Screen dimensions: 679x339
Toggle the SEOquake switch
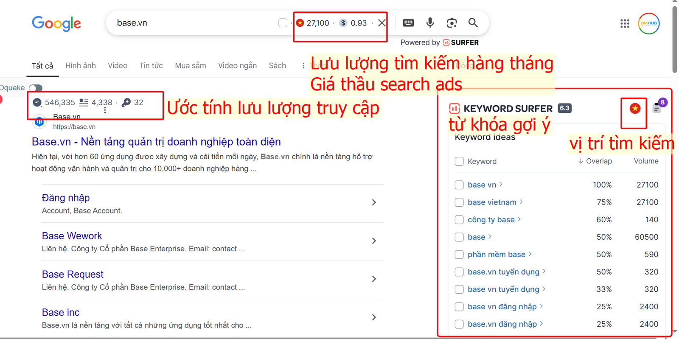pyautogui.click(x=36, y=88)
